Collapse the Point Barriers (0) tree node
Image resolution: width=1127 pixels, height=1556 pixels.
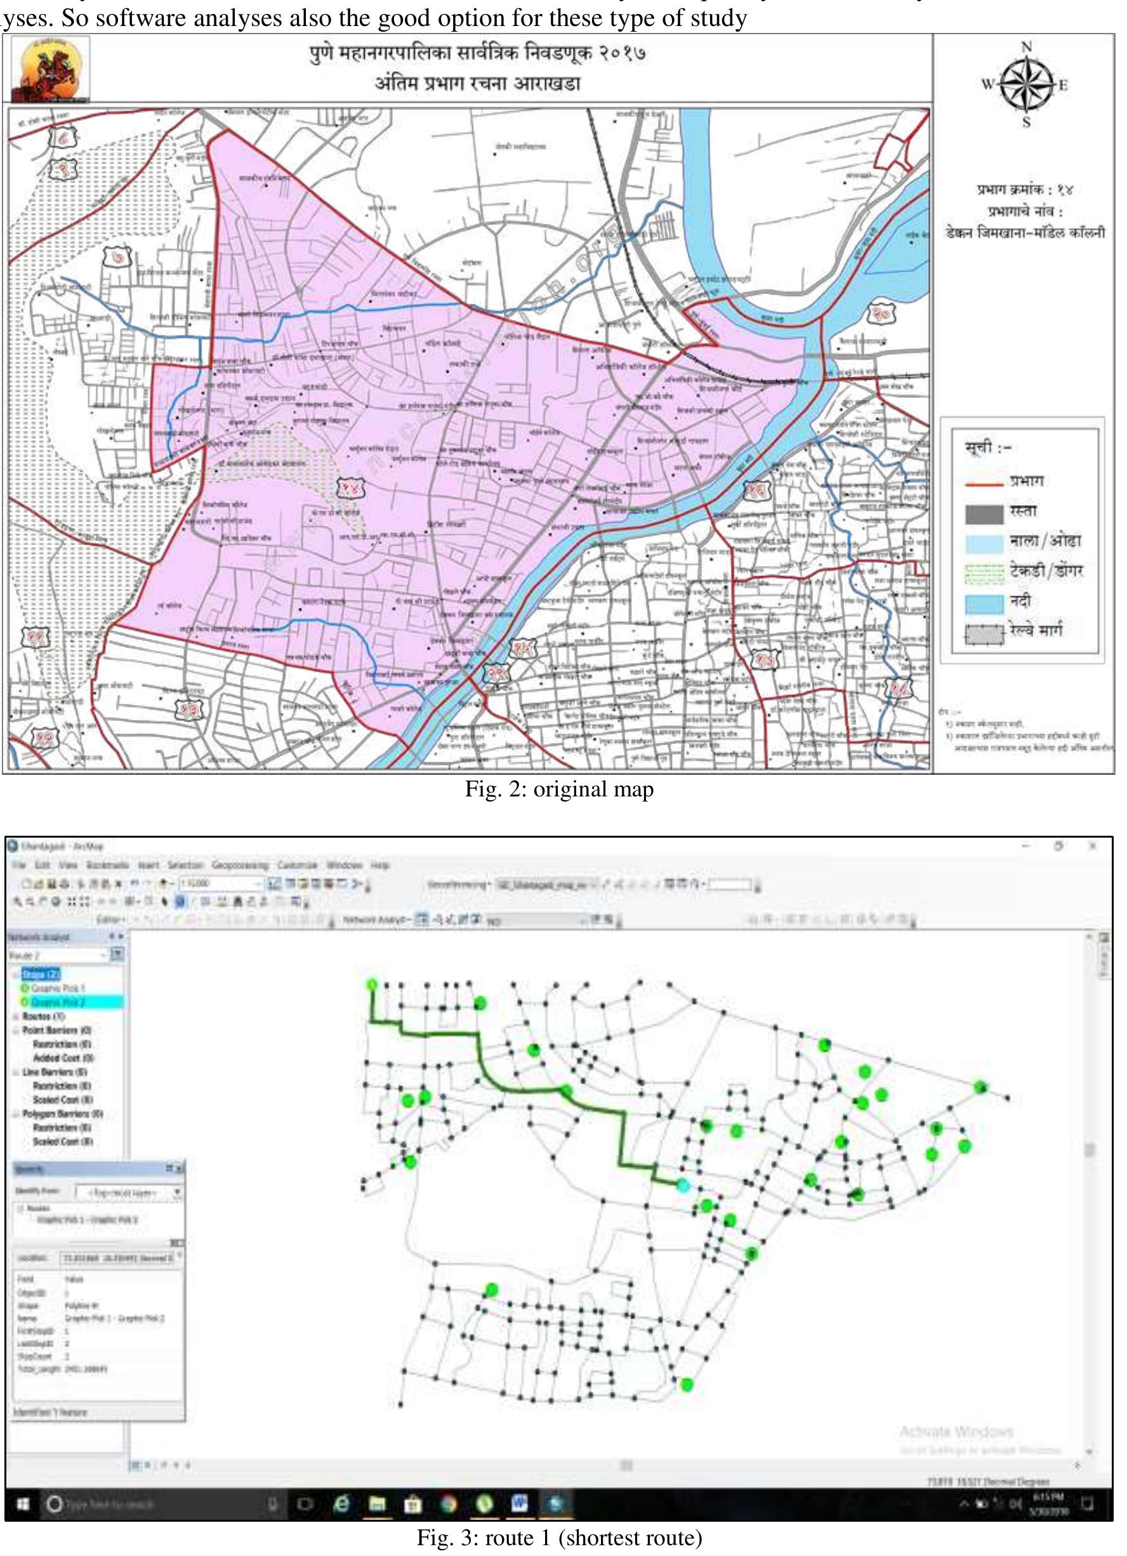(16, 1031)
